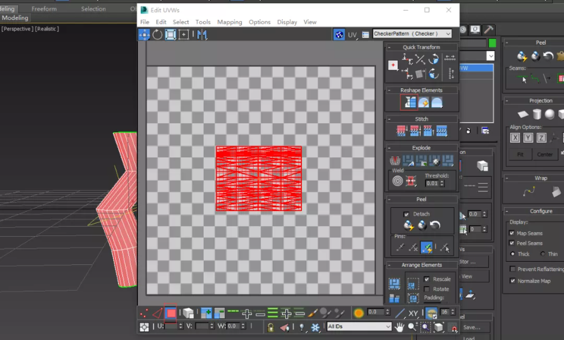Select the Move Selected Subobject tool
564x340 pixels.
pyautogui.click(x=144, y=35)
